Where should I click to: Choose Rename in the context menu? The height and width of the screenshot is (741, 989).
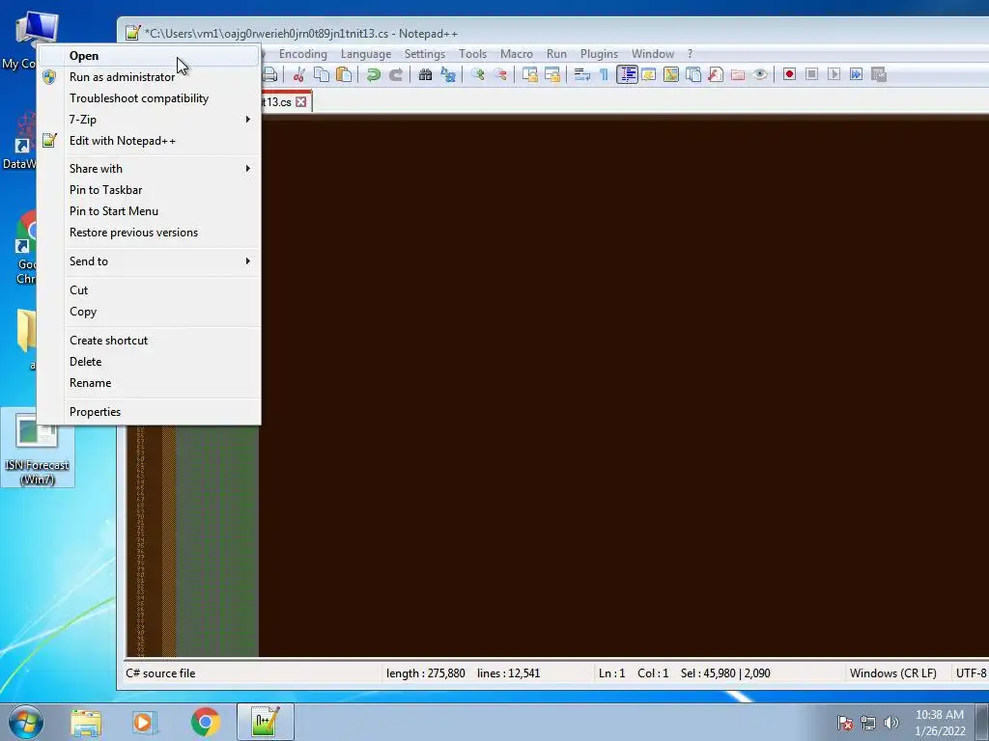149,383
